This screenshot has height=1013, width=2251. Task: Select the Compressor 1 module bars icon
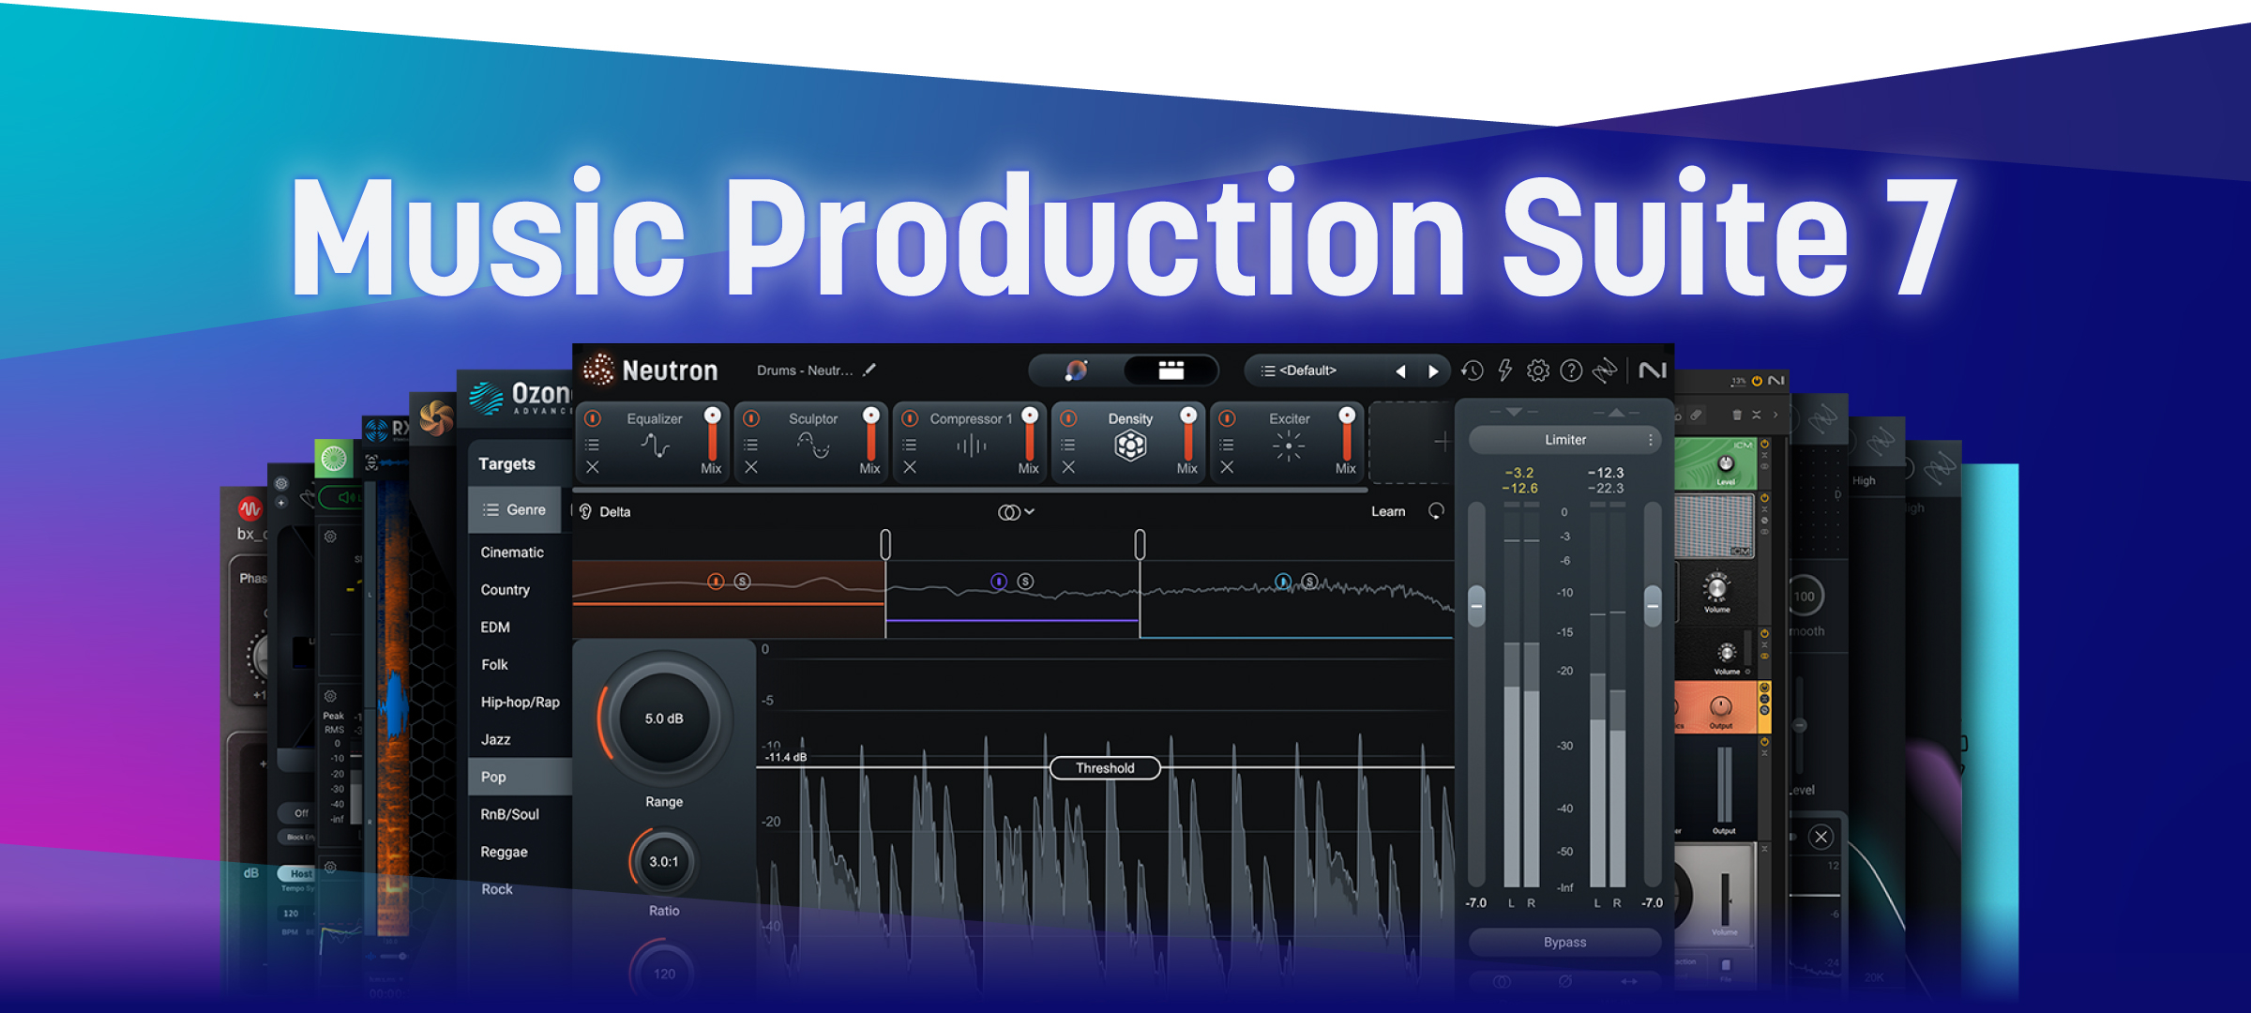pos(972,446)
